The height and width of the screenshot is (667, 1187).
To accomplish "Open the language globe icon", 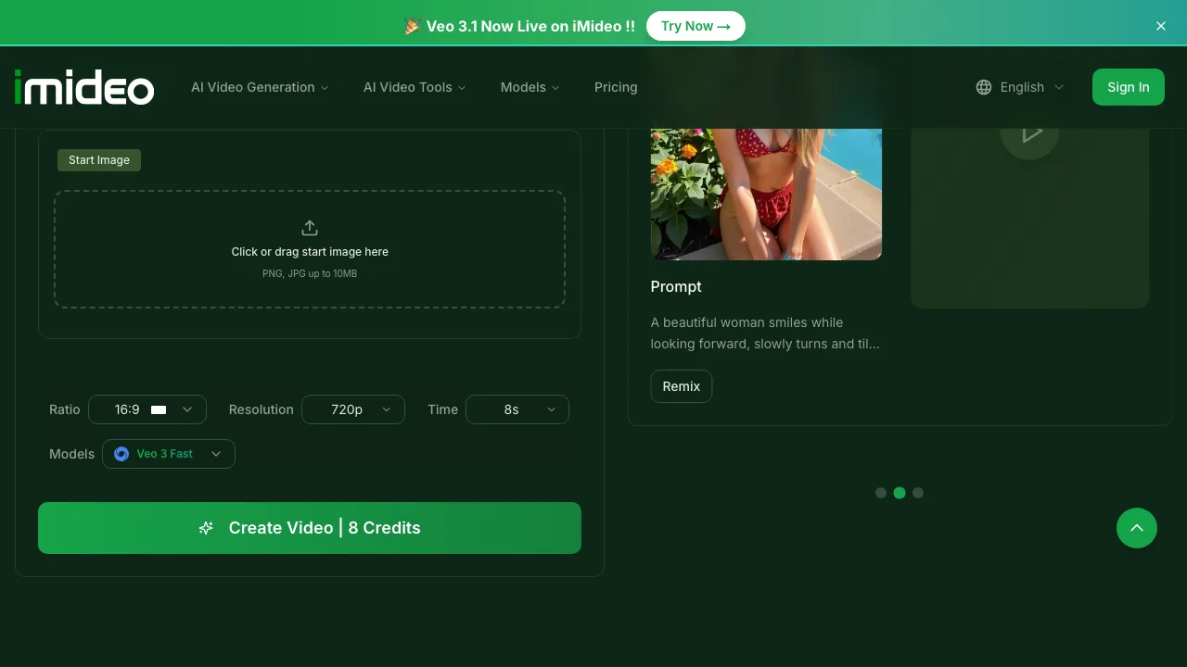I will pos(983,87).
